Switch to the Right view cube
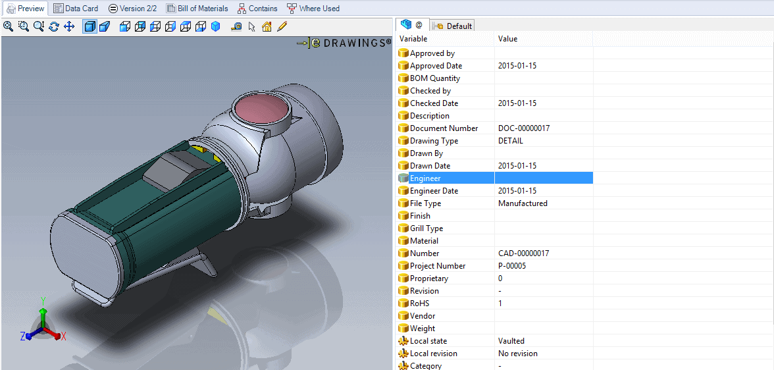The width and height of the screenshot is (774, 370). [170, 26]
